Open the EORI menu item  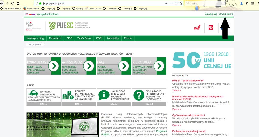[99, 38]
